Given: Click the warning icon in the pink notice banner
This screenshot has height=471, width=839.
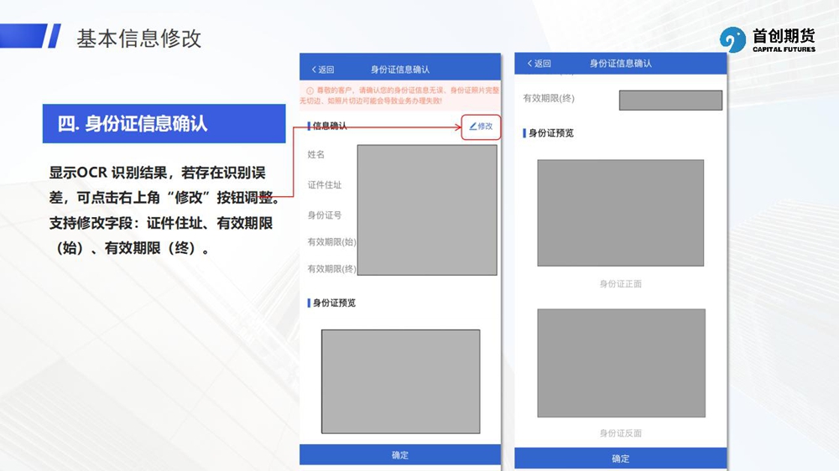Looking at the screenshot, I should [309, 91].
